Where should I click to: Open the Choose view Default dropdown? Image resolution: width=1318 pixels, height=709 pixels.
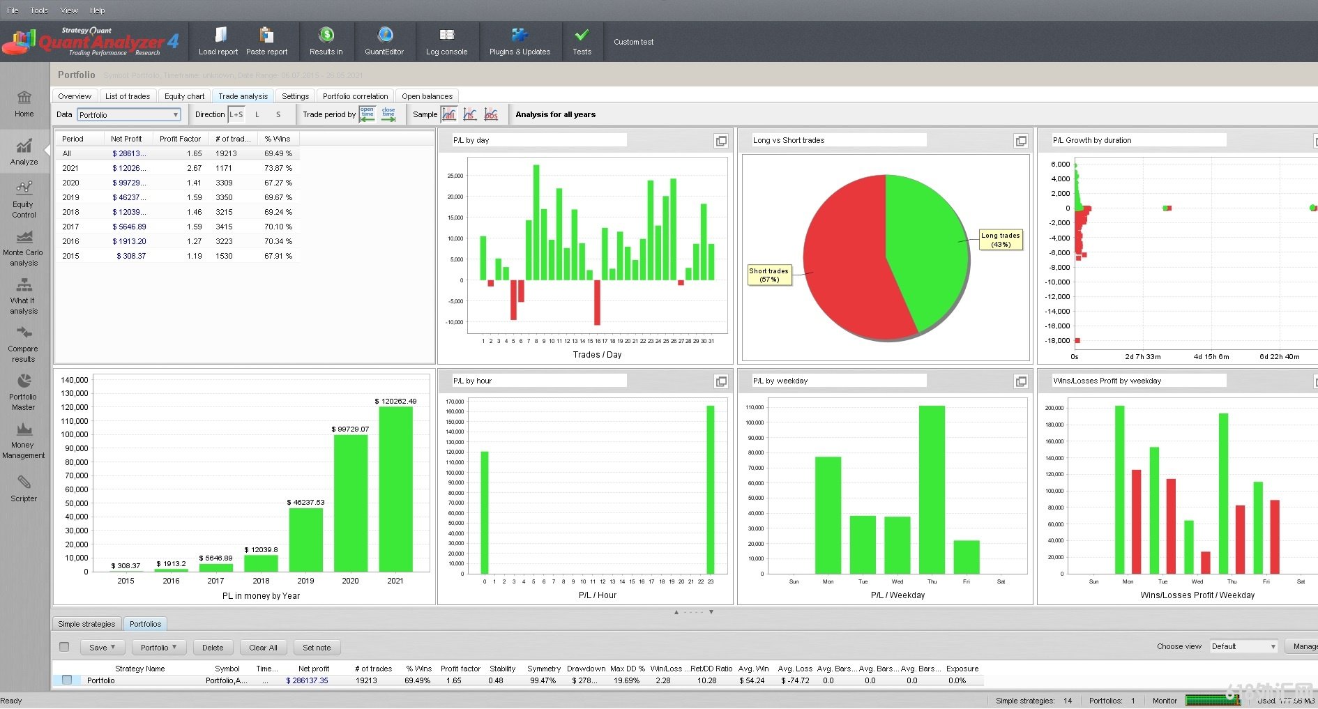[x=1243, y=646]
